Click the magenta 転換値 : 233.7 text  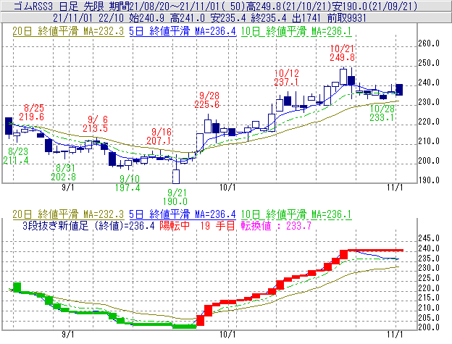pyautogui.click(x=276, y=225)
